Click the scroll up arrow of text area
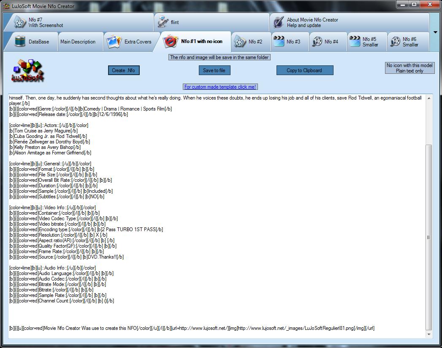This screenshot has height=348, width=442. [x=429, y=98]
